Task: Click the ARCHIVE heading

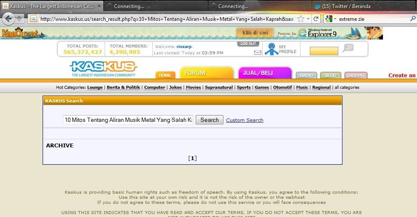Action: [x=60, y=145]
